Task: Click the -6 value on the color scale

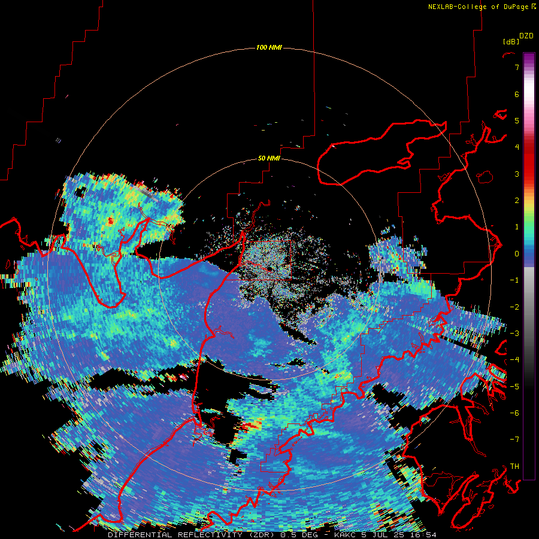Action: coord(514,413)
